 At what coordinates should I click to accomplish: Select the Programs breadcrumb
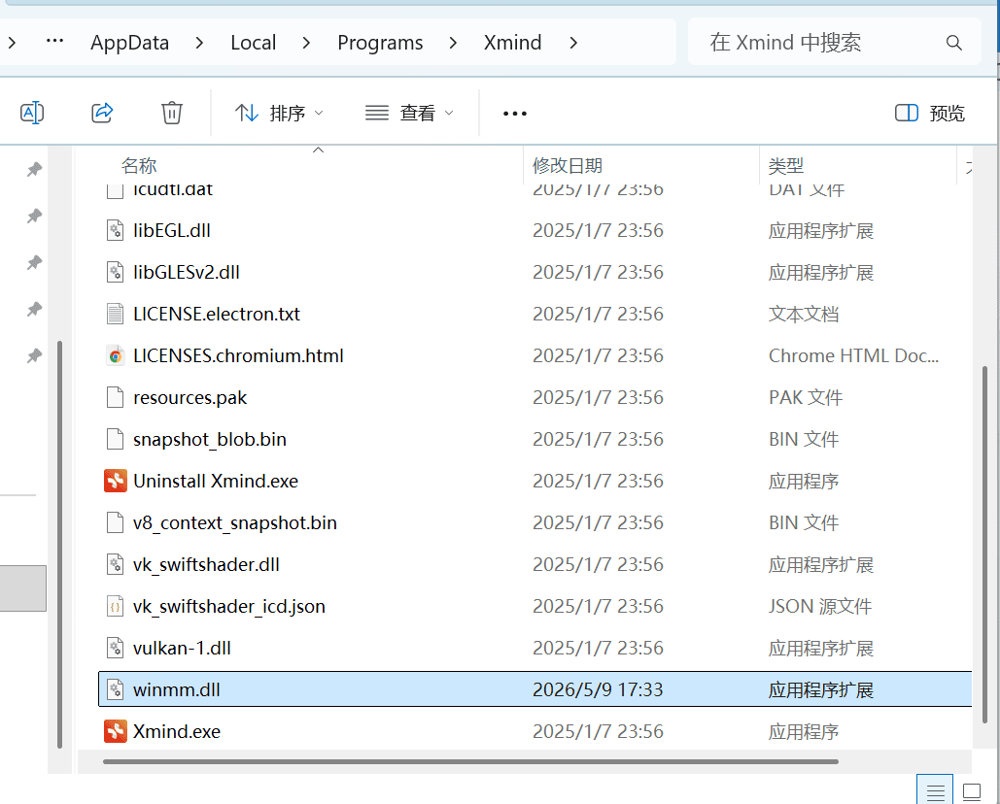click(380, 43)
